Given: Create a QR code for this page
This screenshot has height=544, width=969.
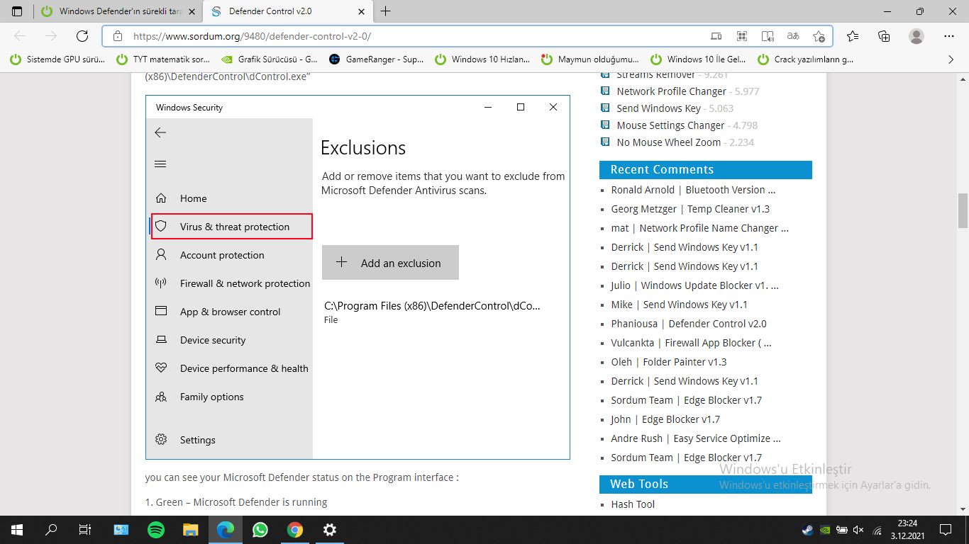Looking at the screenshot, I should pyautogui.click(x=742, y=36).
